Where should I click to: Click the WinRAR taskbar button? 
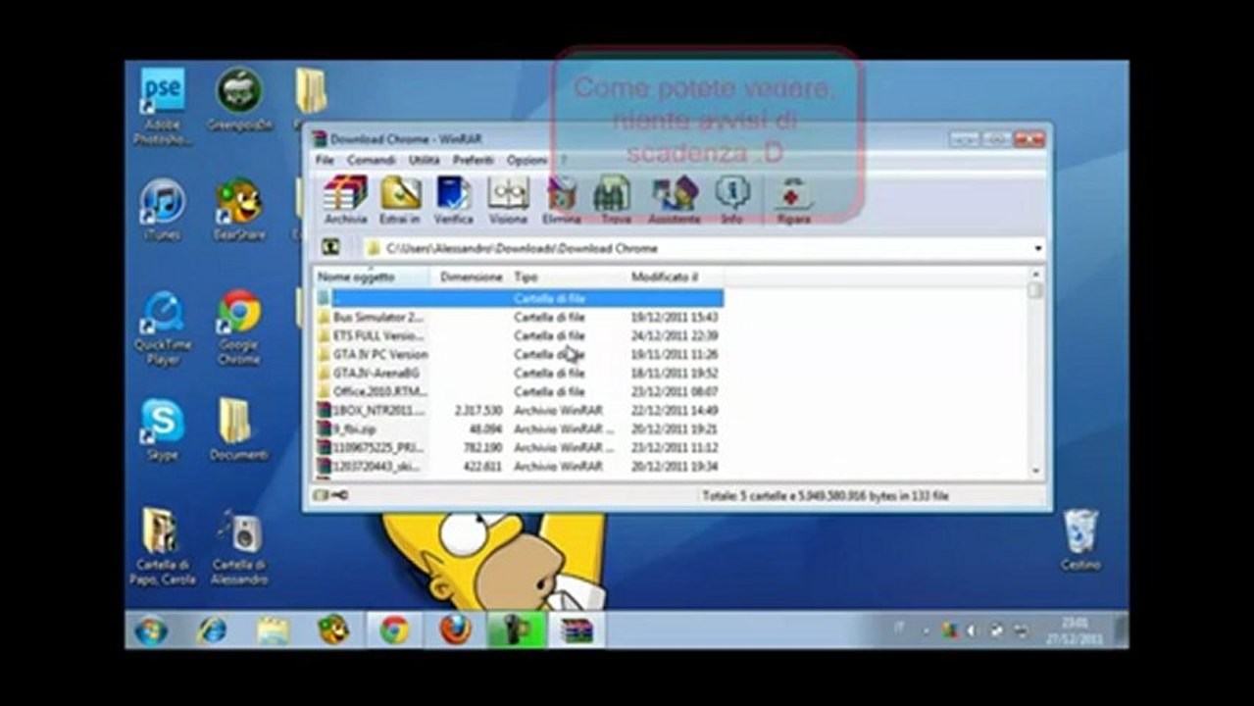(577, 630)
